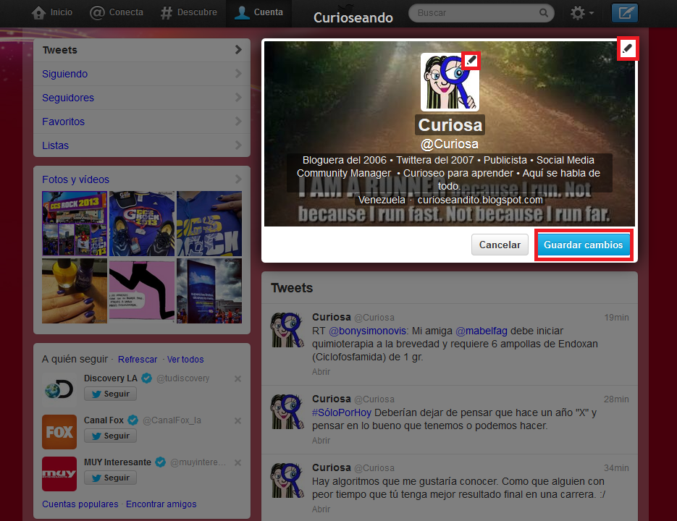Click the pencil icon to edit header image
Viewport: 677px width, 521px height.
tap(627, 48)
